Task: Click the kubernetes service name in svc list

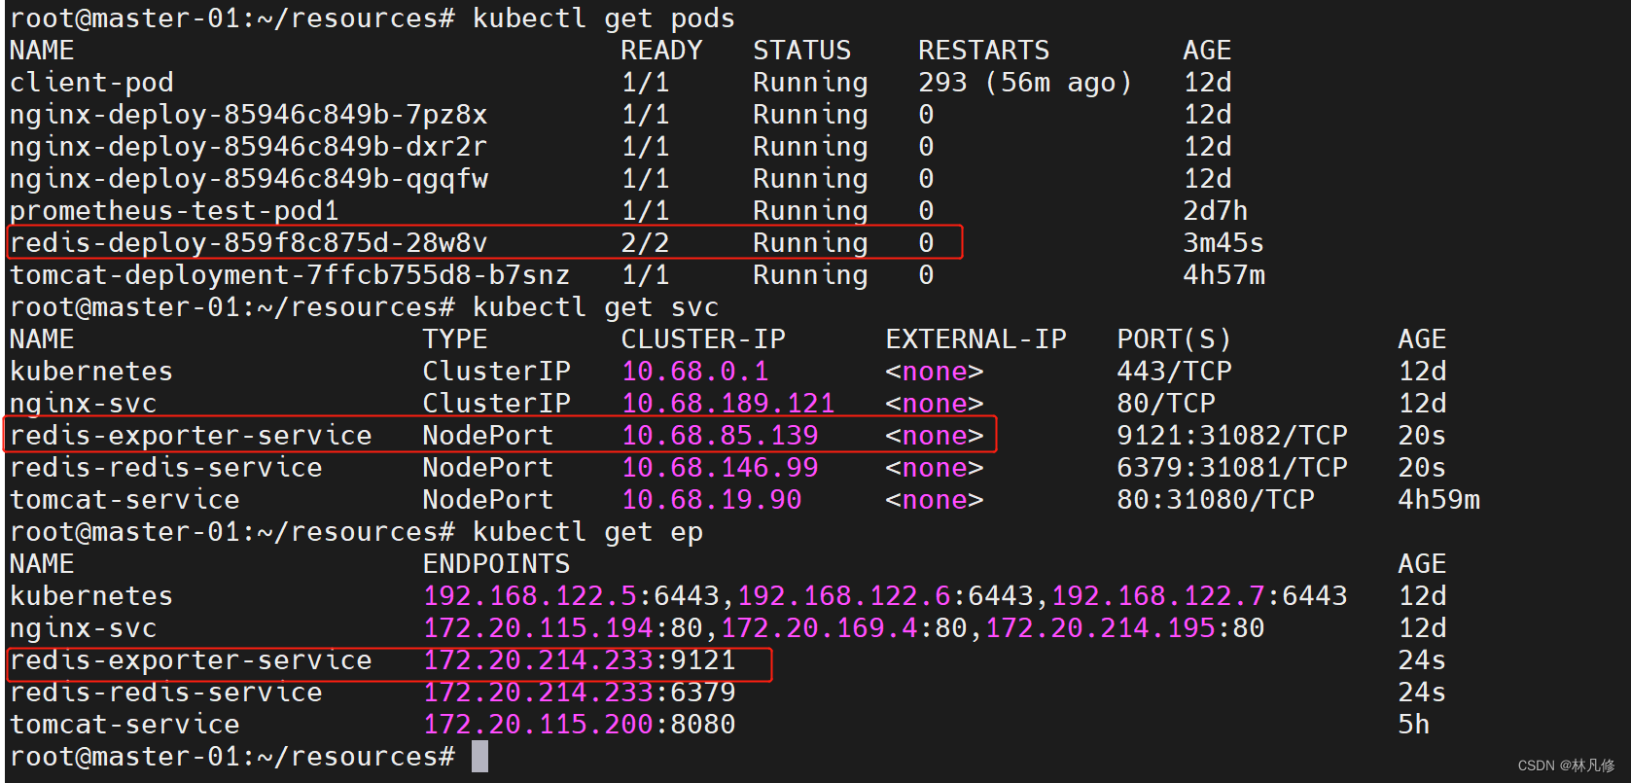Action: 91,372
